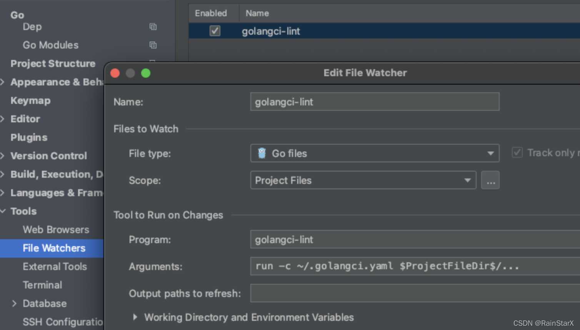The height and width of the screenshot is (330, 580).
Task: Select the Plugins settings page
Action: coord(29,137)
